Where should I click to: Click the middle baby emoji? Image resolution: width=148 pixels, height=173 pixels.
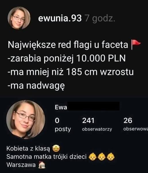click(102, 157)
